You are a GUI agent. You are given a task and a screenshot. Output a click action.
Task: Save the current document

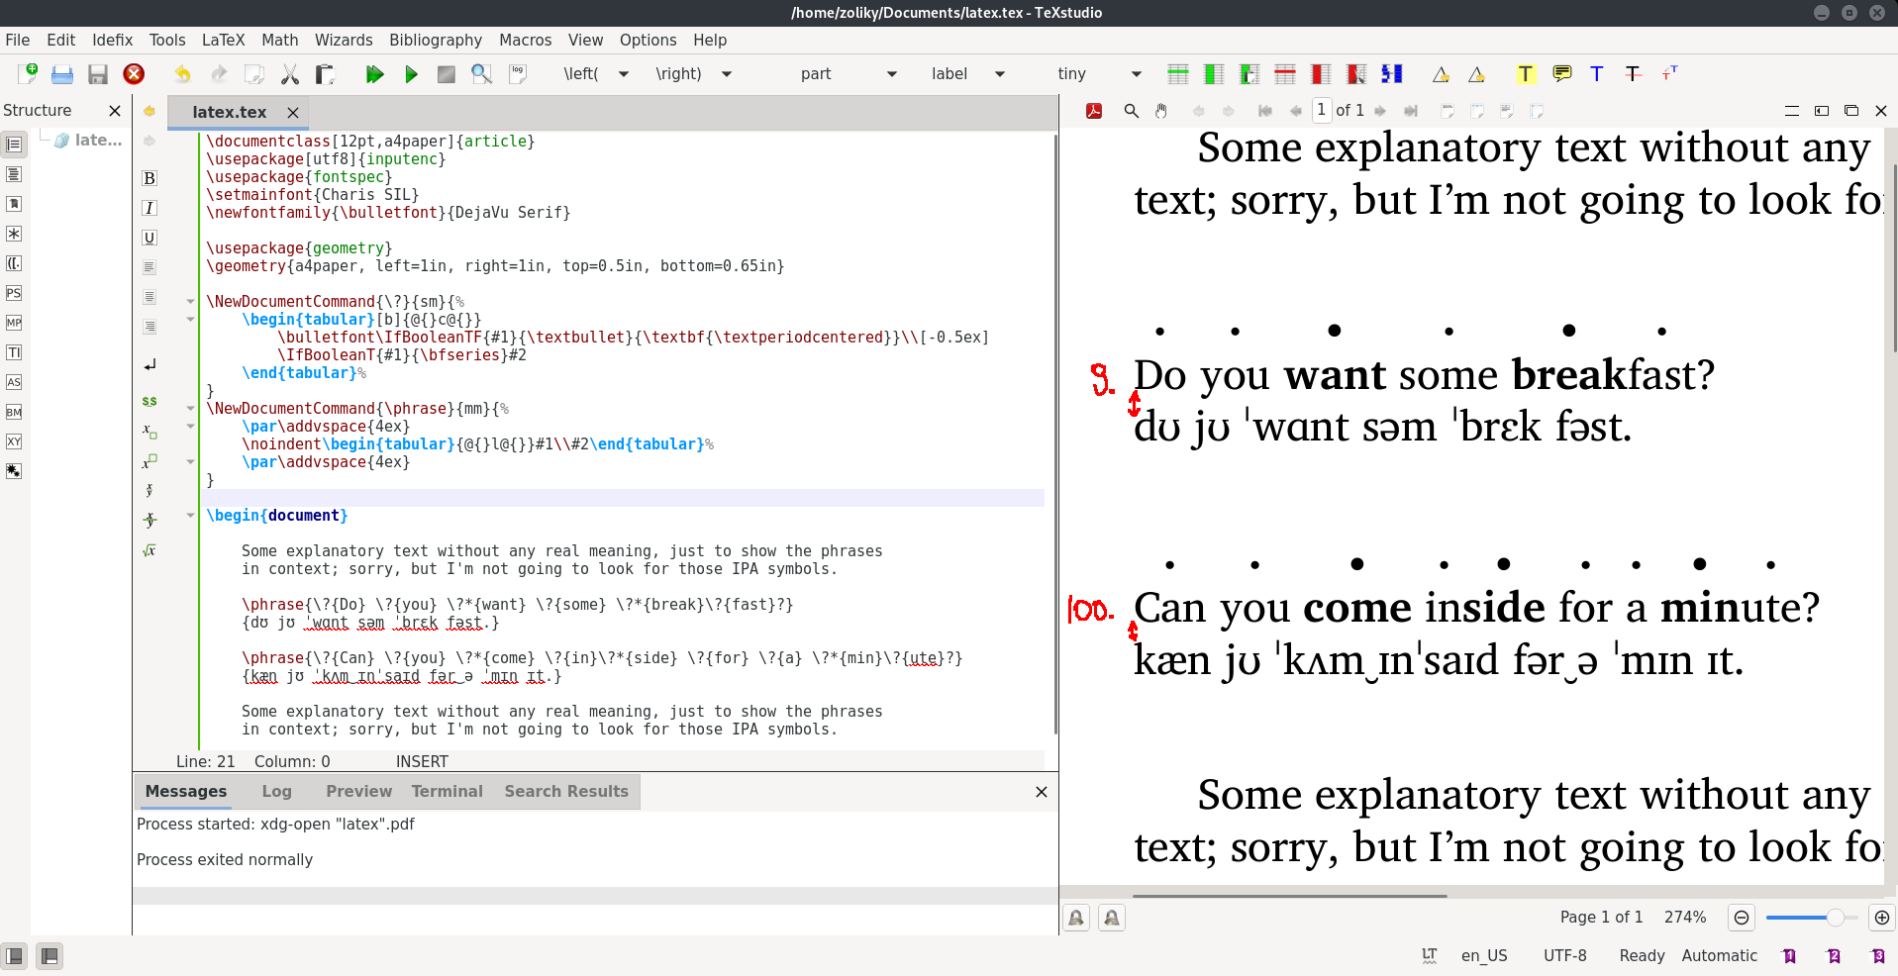tap(98, 74)
